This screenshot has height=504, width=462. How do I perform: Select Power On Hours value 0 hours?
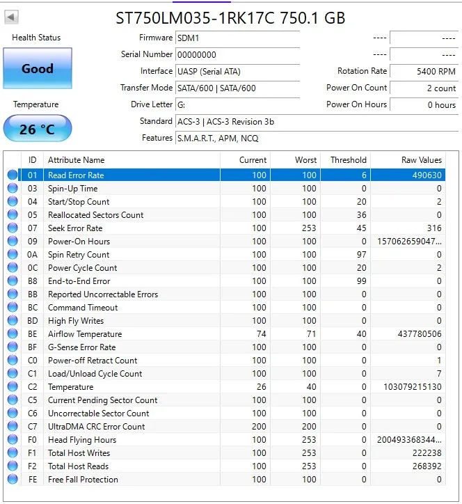(424, 105)
